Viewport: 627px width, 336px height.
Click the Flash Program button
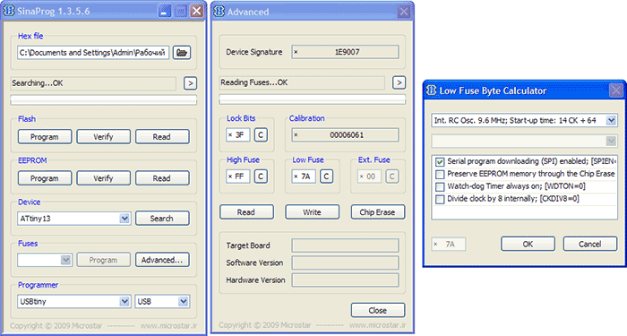[x=45, y=137]
